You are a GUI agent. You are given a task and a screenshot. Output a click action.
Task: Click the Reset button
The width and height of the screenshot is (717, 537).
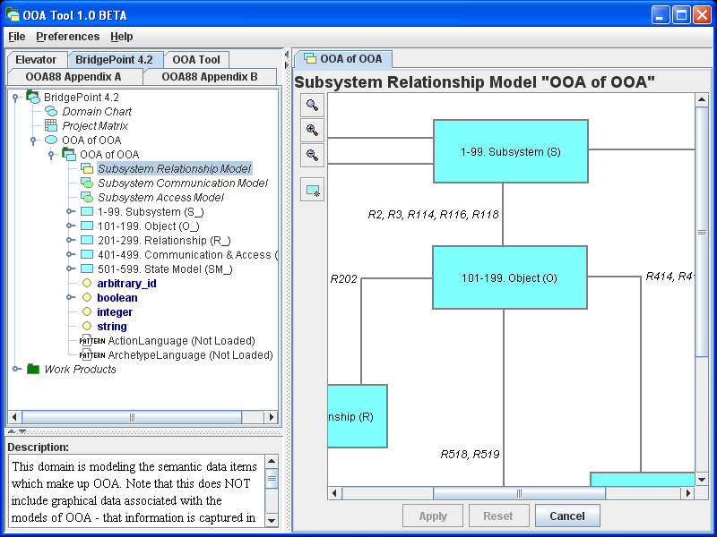[x=498, y=516]
